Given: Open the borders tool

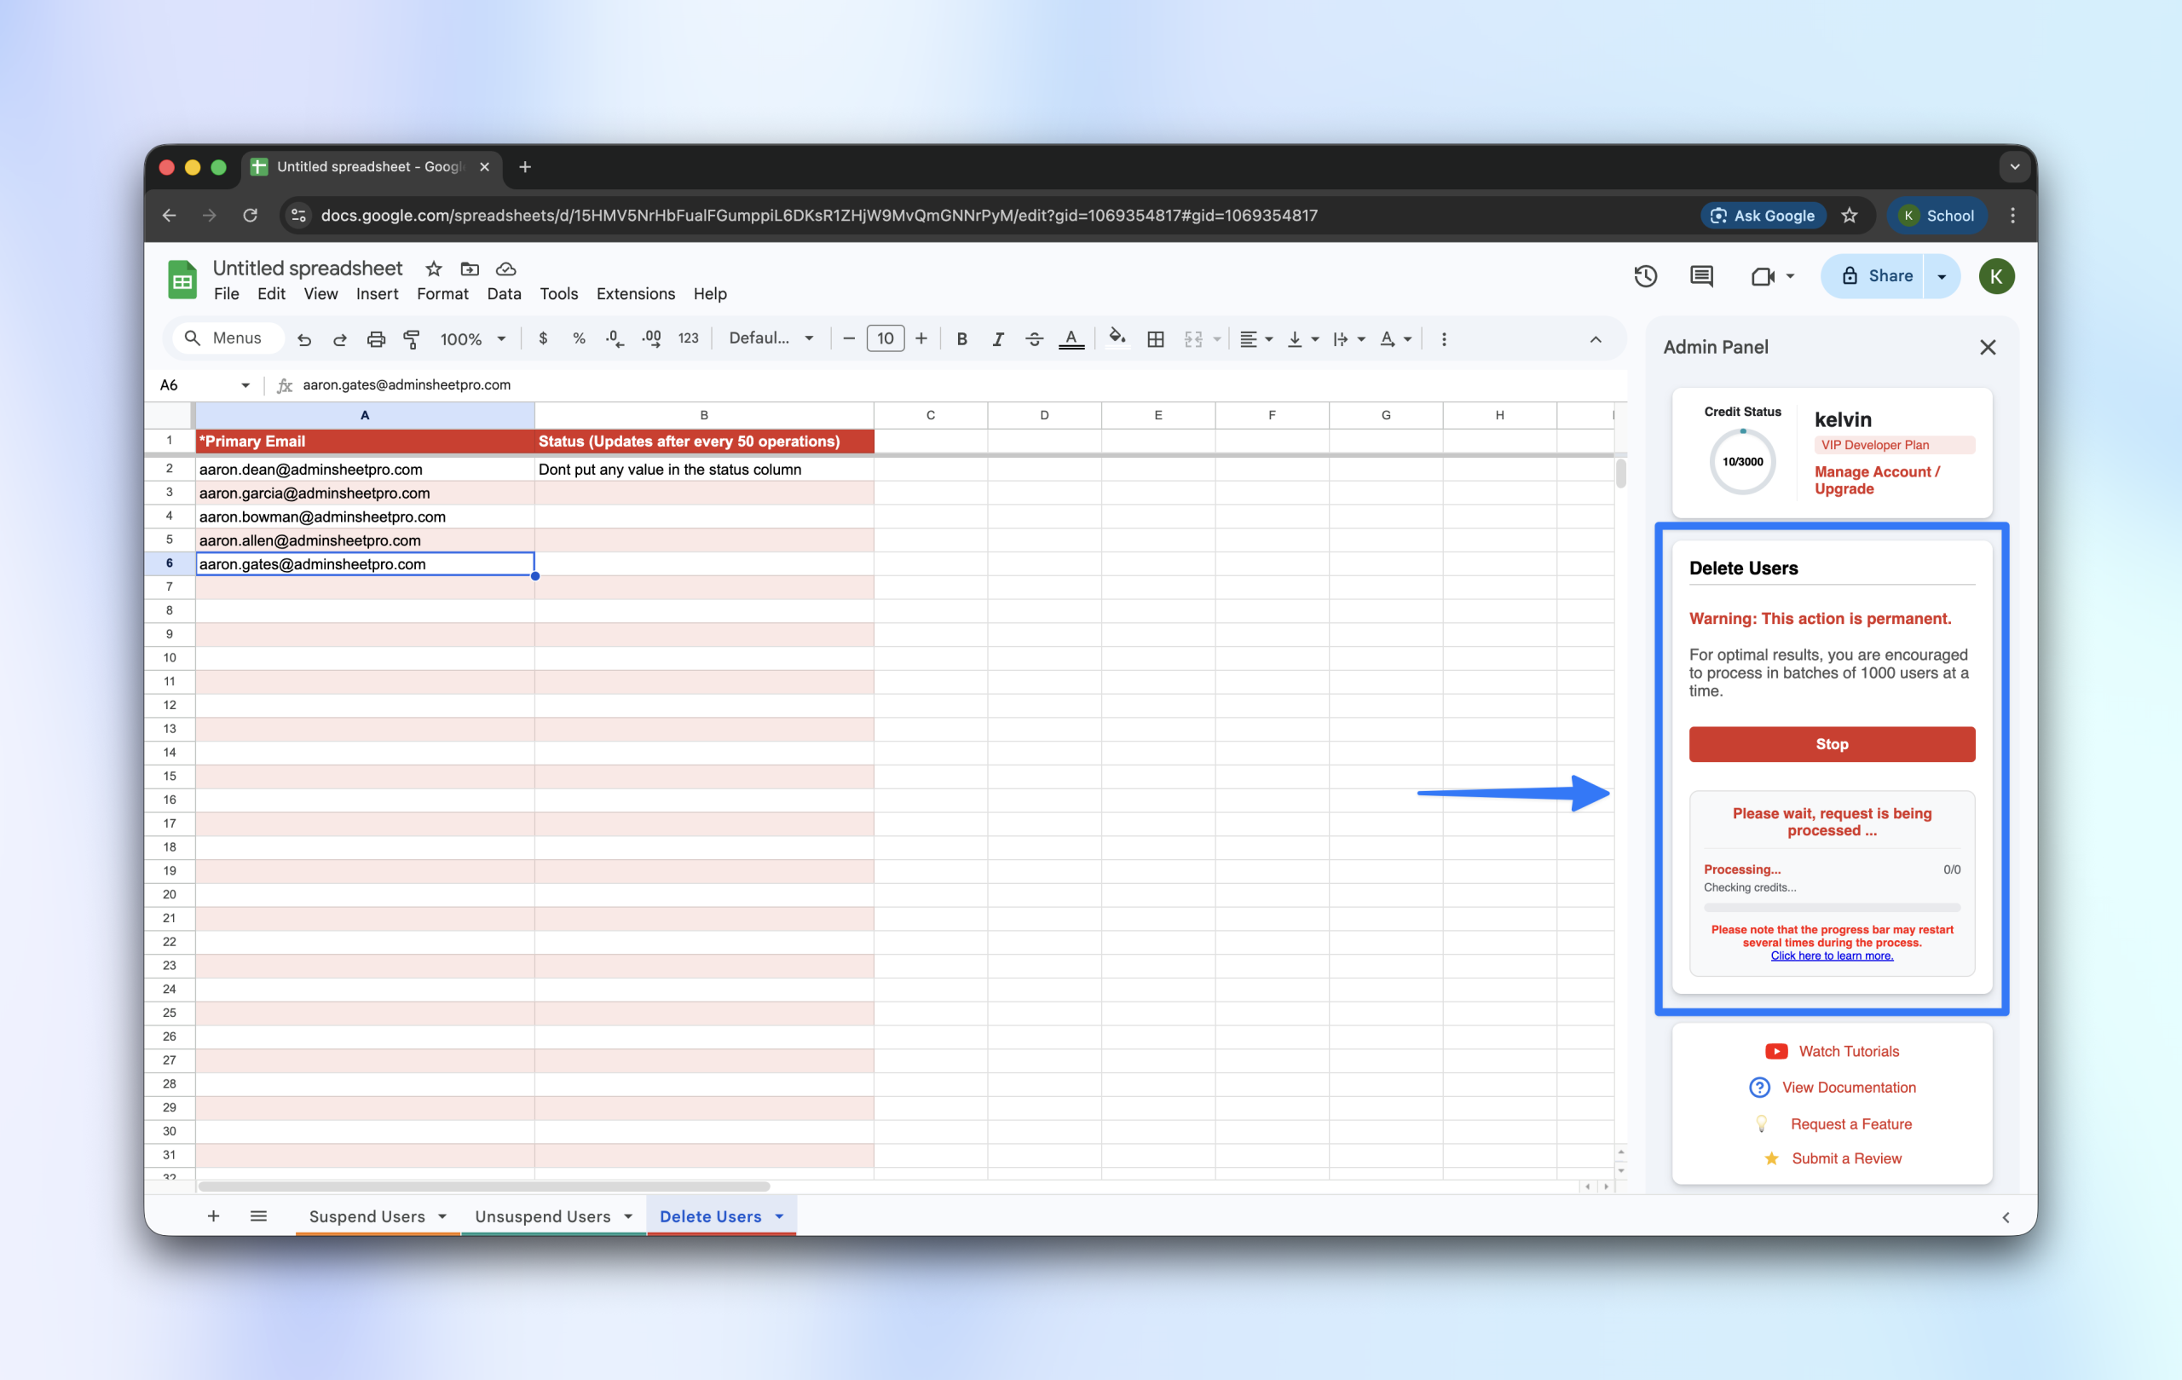Looking at the screenshot, I should tap(1155, 339).
